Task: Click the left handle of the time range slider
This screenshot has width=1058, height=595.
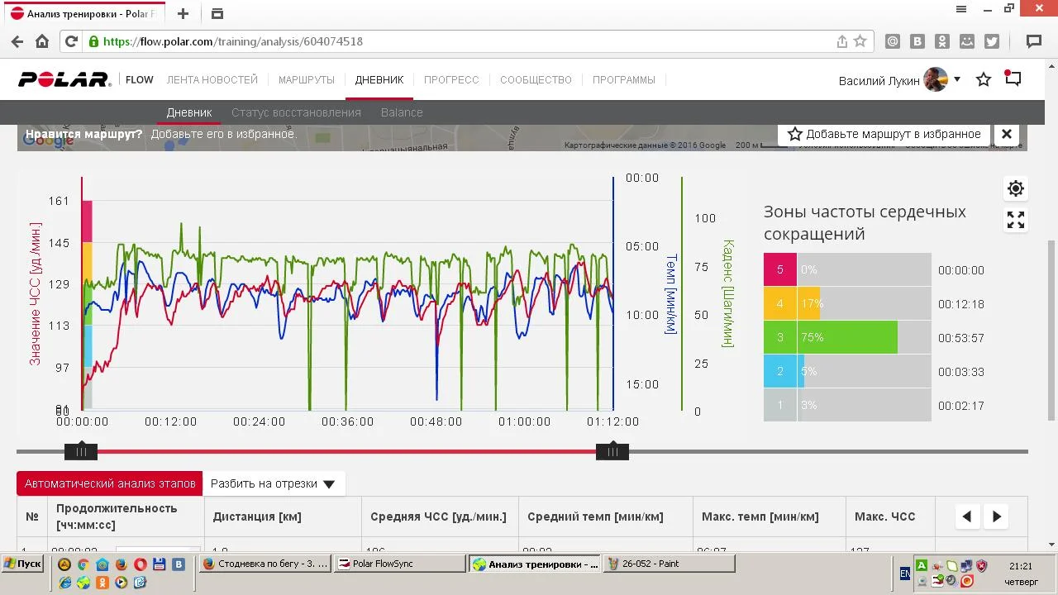Action: (x=81, y=451)
